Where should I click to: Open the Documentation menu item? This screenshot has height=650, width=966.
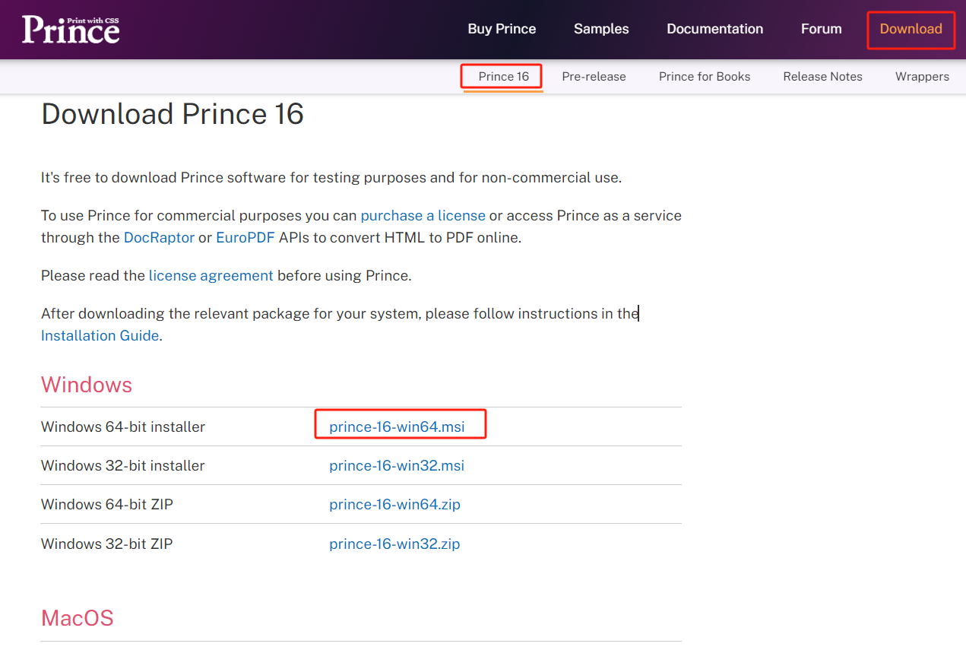click(714, 29)
